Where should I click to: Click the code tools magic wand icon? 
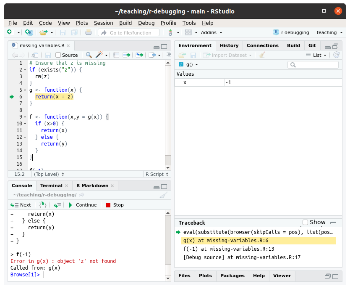(99, 55)
